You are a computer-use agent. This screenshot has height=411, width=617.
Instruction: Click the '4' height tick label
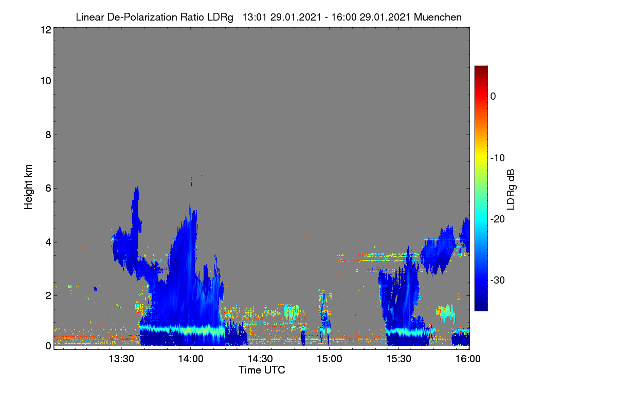point(48,241)
